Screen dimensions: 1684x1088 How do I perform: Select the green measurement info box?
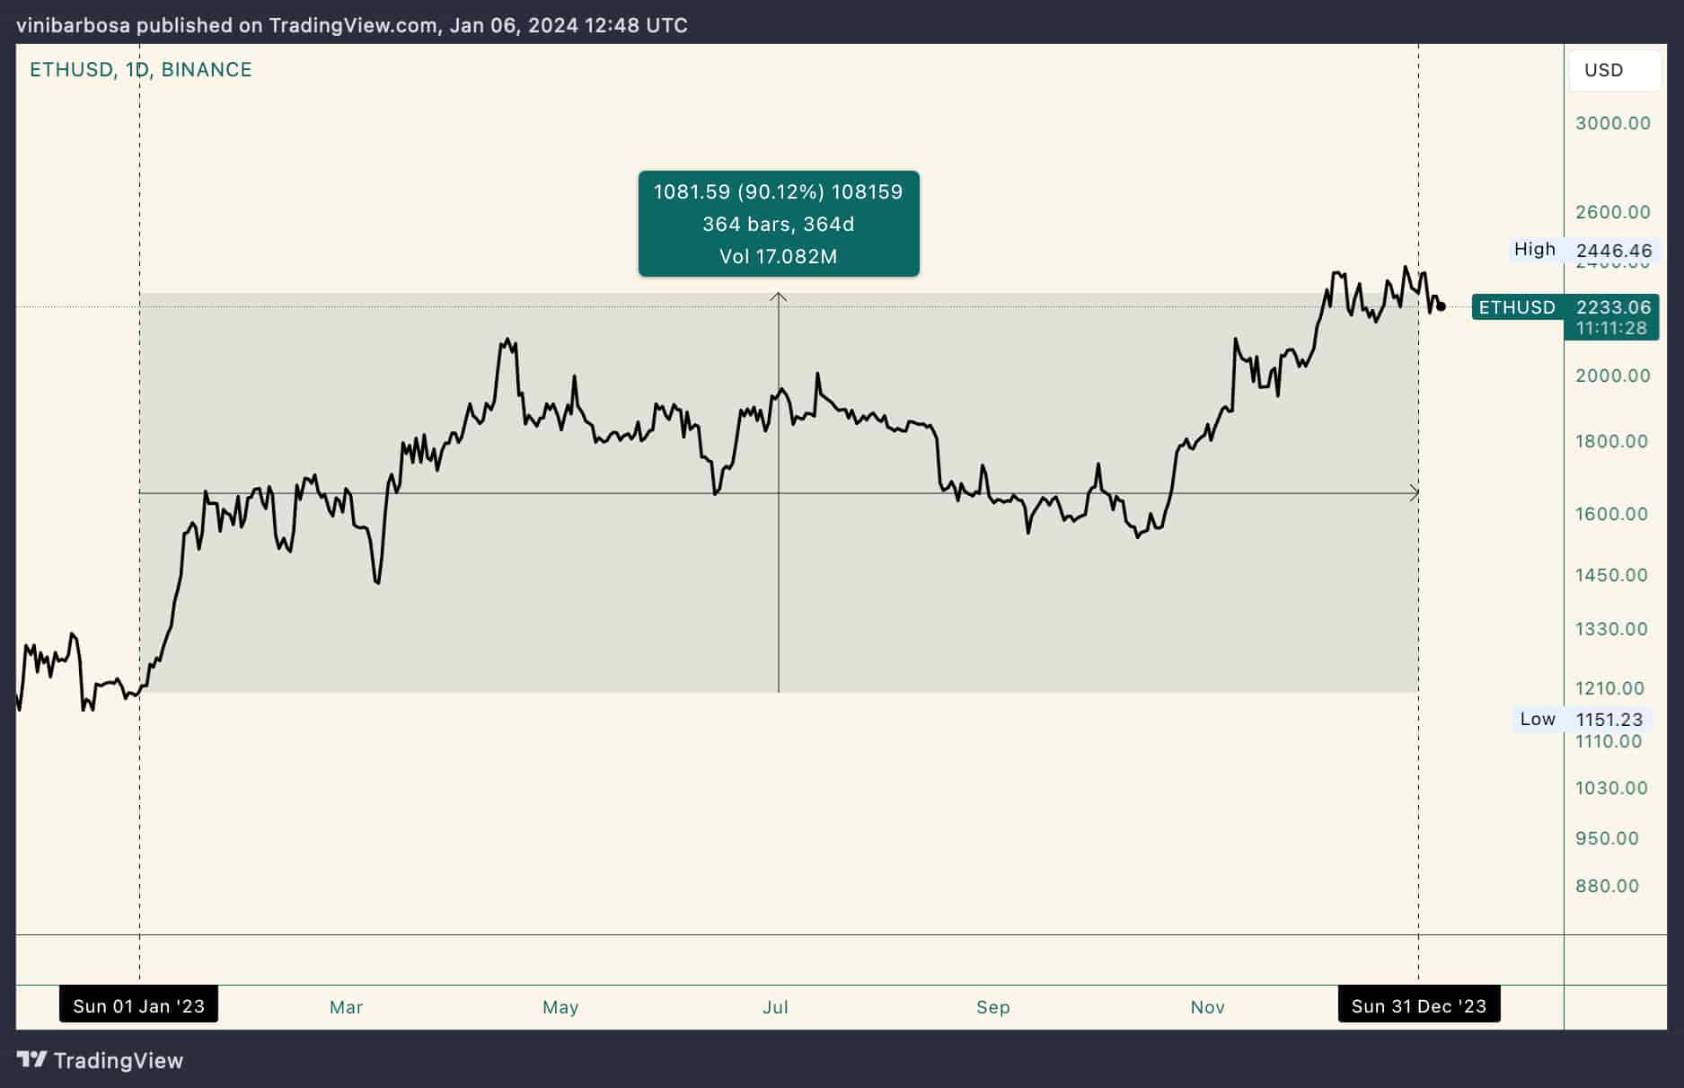779,224
